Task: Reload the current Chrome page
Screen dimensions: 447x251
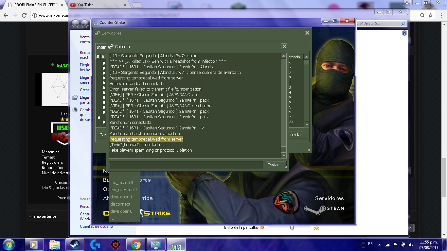Action: click(x=24, y=15)
